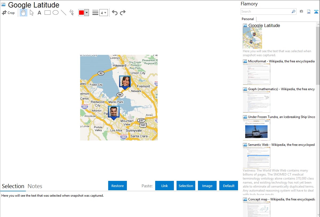Click the red color swatch
Image resolution: width=320 pixels, height=217 pixels.
coord(81,13)
